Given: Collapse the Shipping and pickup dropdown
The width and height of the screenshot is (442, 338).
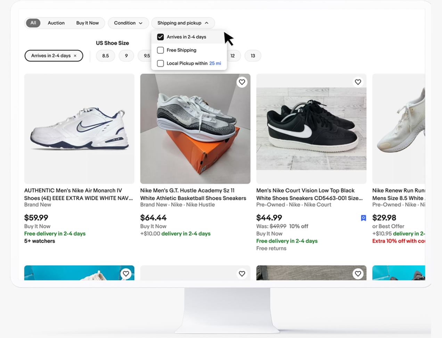Looking at the screenshot, I should coord(183,23).
